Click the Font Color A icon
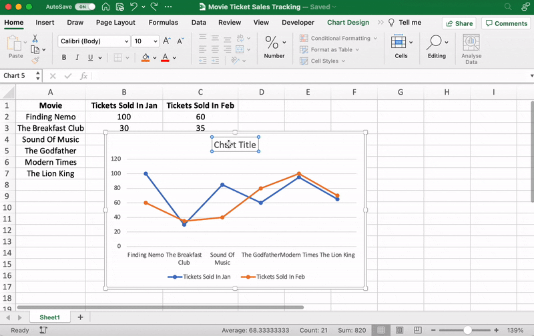This screenshot has width=534, height=336. click(165, 58)
